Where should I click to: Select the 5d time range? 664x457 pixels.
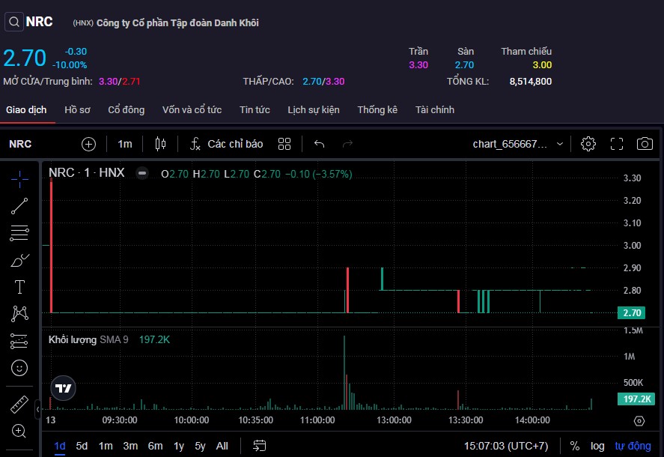point(82,446)
